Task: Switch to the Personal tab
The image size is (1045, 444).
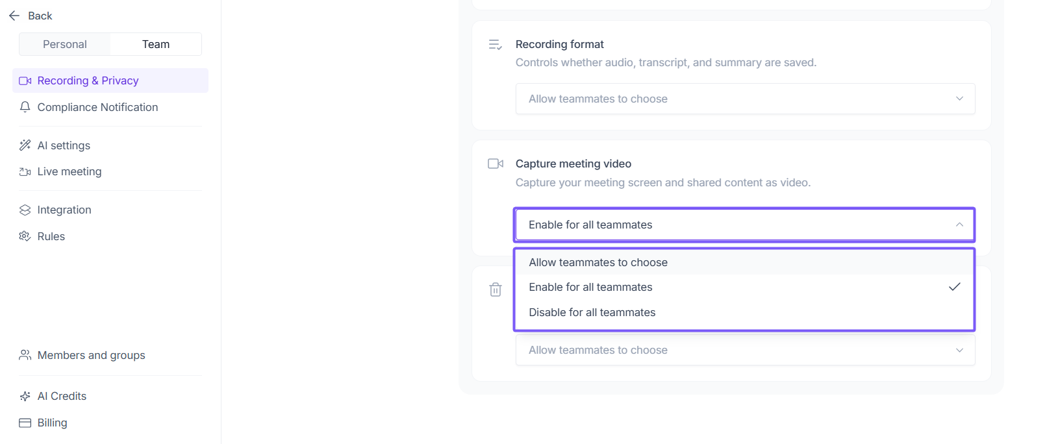Action: click(x=65, y=44)
